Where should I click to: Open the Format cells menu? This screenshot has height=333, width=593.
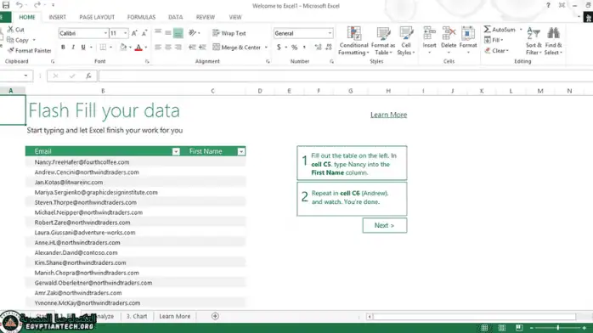point(468,40)
